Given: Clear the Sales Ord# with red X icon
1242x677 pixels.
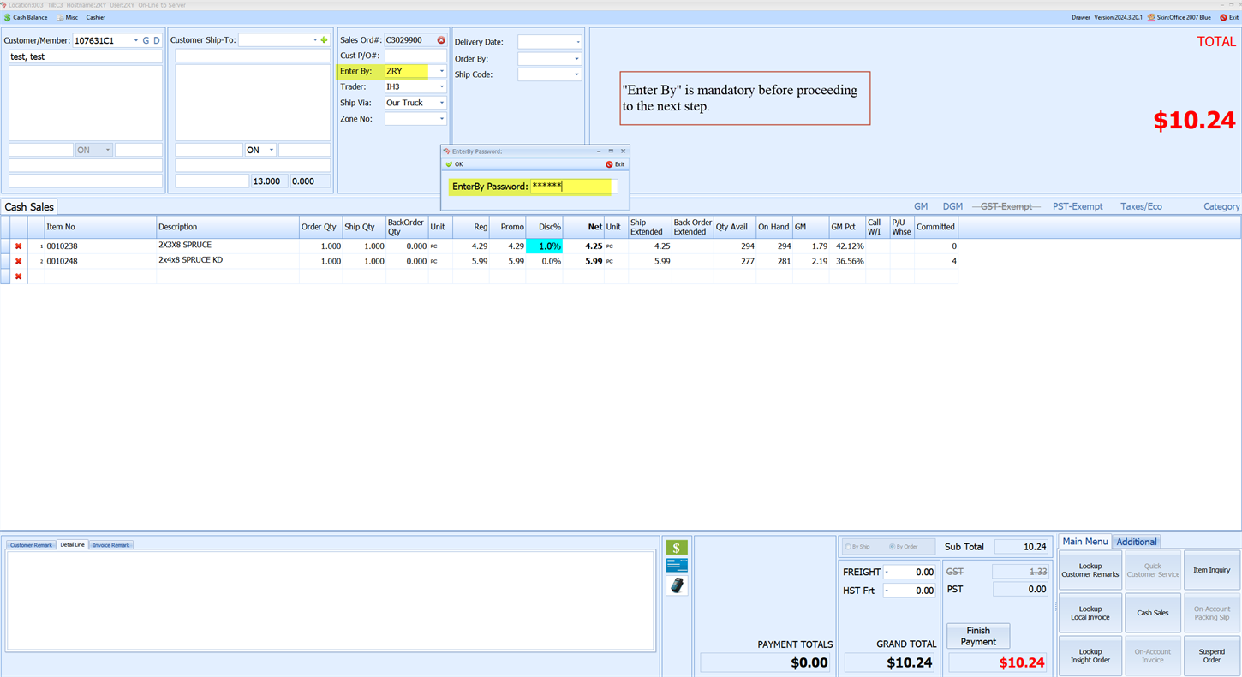Looking at the screenshot, I should point(441,40).
